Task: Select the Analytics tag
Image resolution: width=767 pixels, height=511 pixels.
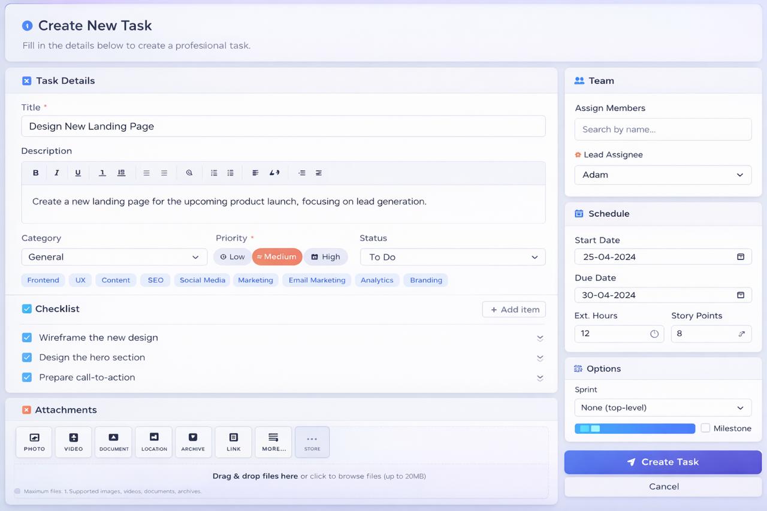Action: pos(377,280)
